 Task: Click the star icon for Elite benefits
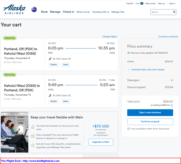click(33, 145)
